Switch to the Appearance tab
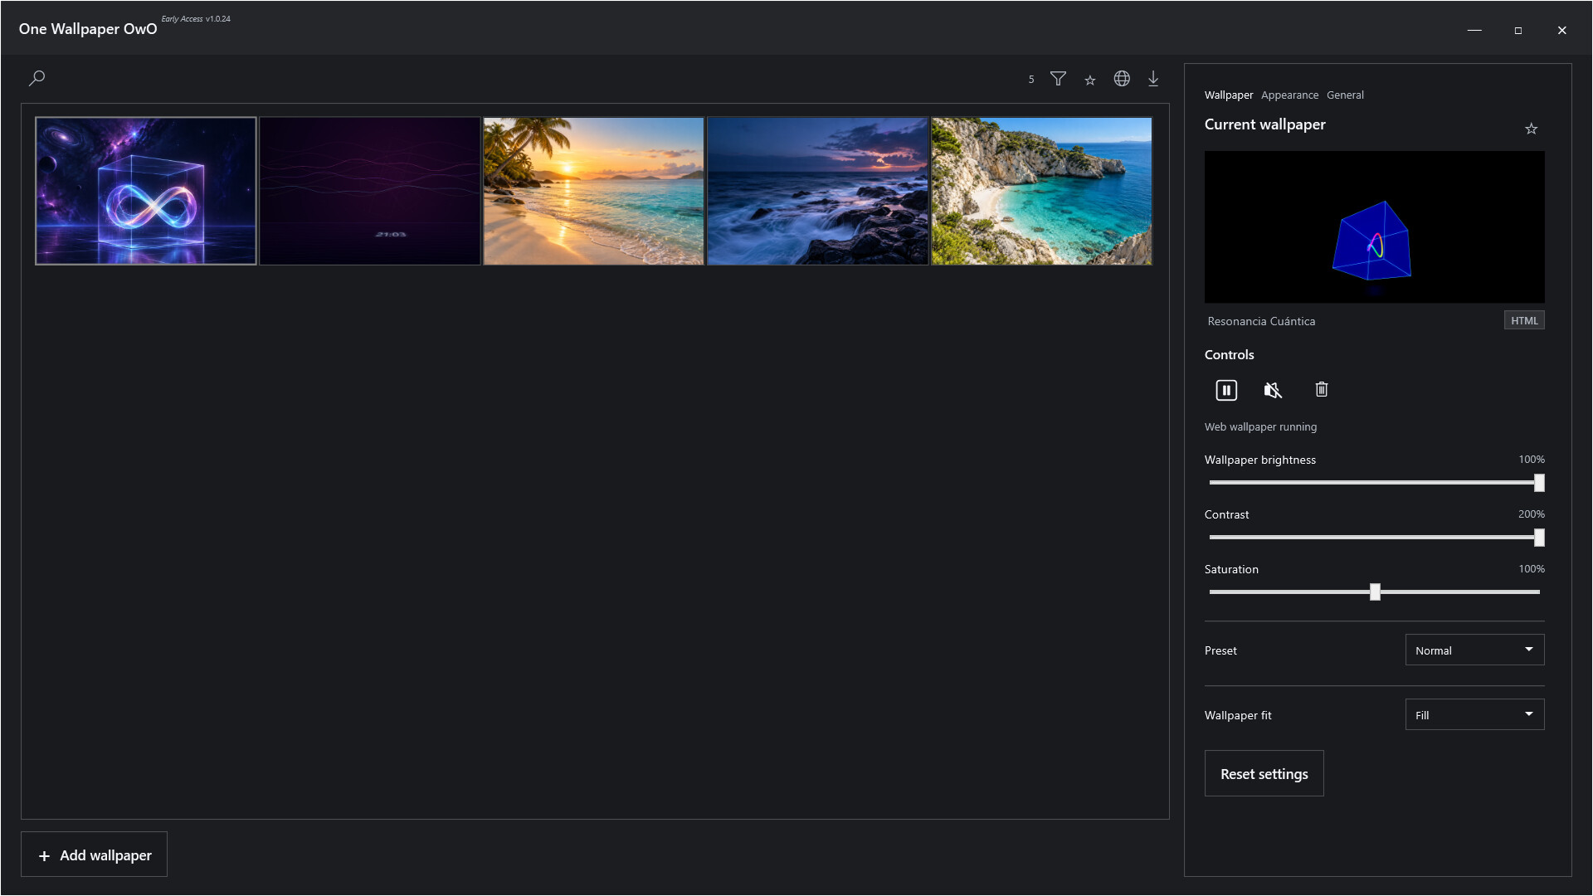Screen dimensions: 1593x896 tap(1289, 95)
